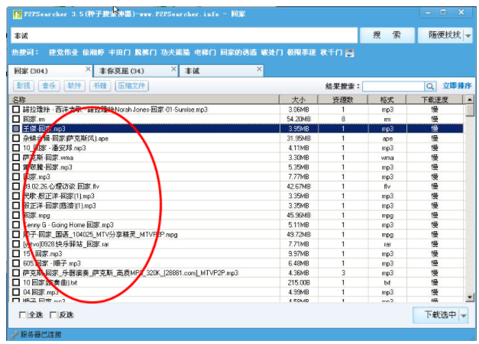Click the 立即排序 sort link
Image resolution: width=479 pixels, height=344 pixels.
tap(457, 86)
